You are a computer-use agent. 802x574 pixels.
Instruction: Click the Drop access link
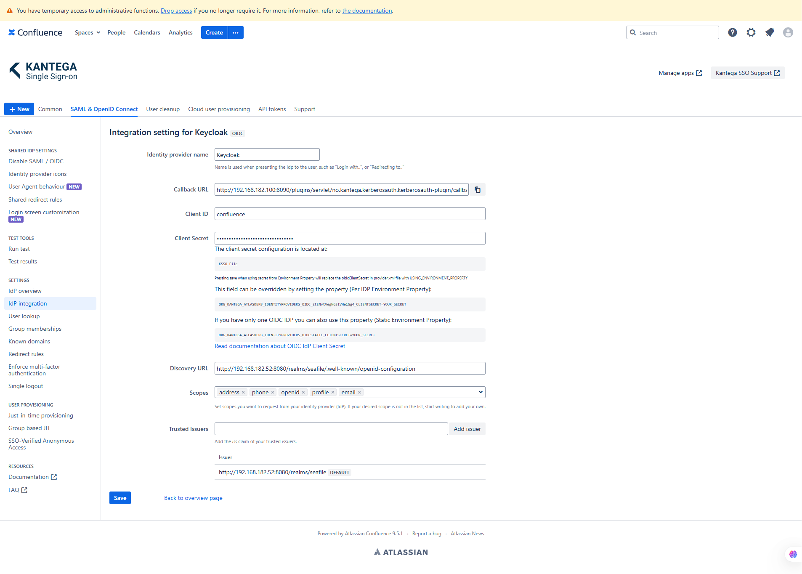pyautogui.click(x=176, y=11)
